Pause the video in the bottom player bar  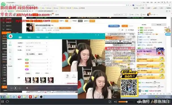point(3,102)
